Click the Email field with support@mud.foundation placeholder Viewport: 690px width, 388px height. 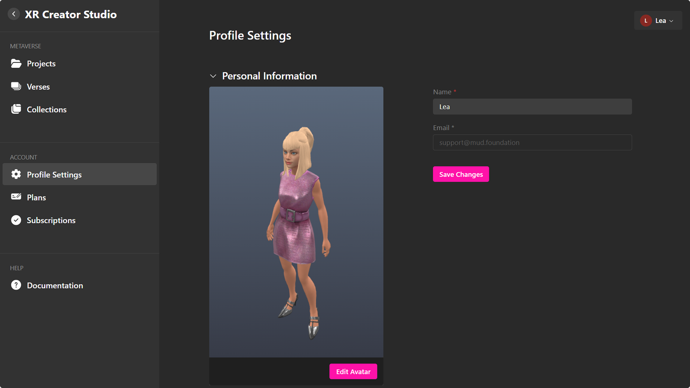tap(532, 142)
